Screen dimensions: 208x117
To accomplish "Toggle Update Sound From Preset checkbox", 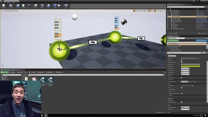I will tap(182, 94).
